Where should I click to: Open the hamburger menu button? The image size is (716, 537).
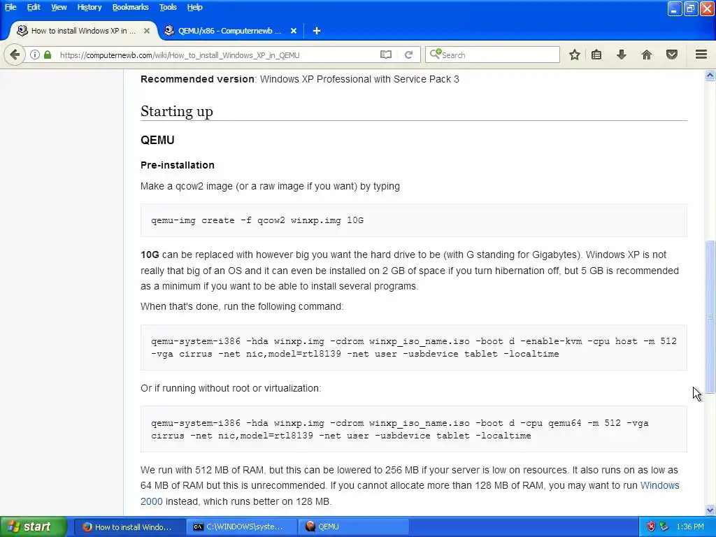pos(701,55)
